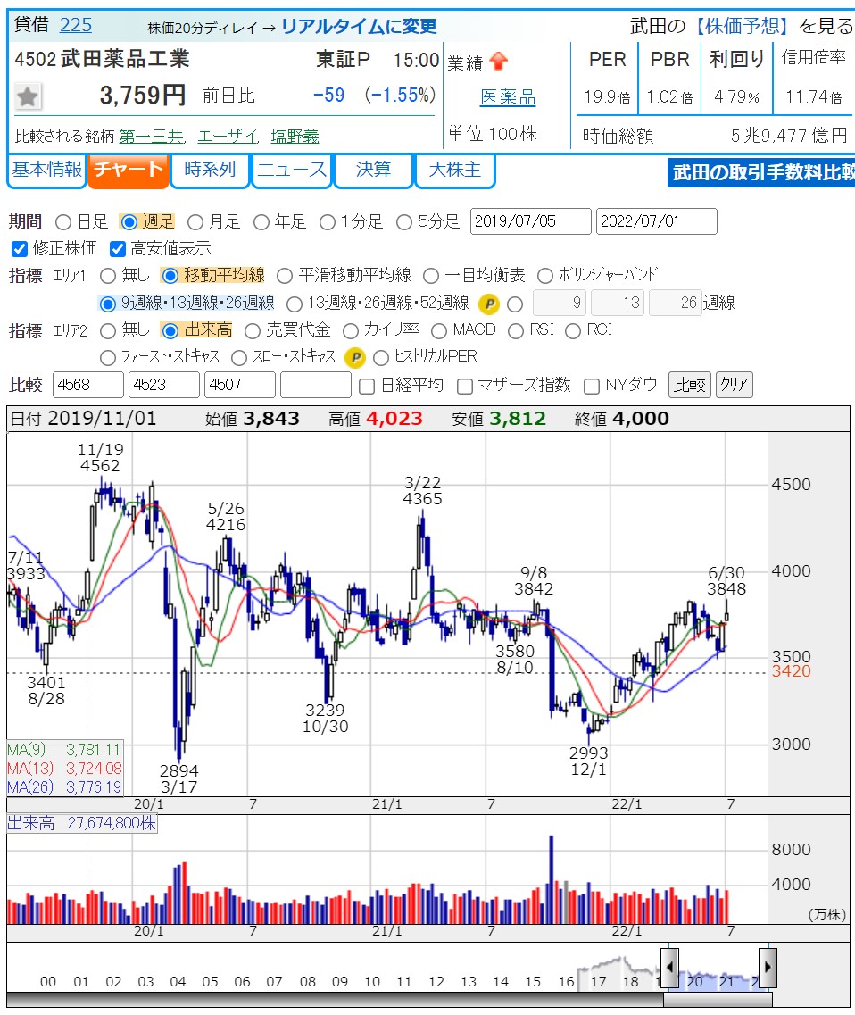Enable the 日経平均 comparison checkbox
Viewport: 855px width, 1015px height.
[367, 386]
